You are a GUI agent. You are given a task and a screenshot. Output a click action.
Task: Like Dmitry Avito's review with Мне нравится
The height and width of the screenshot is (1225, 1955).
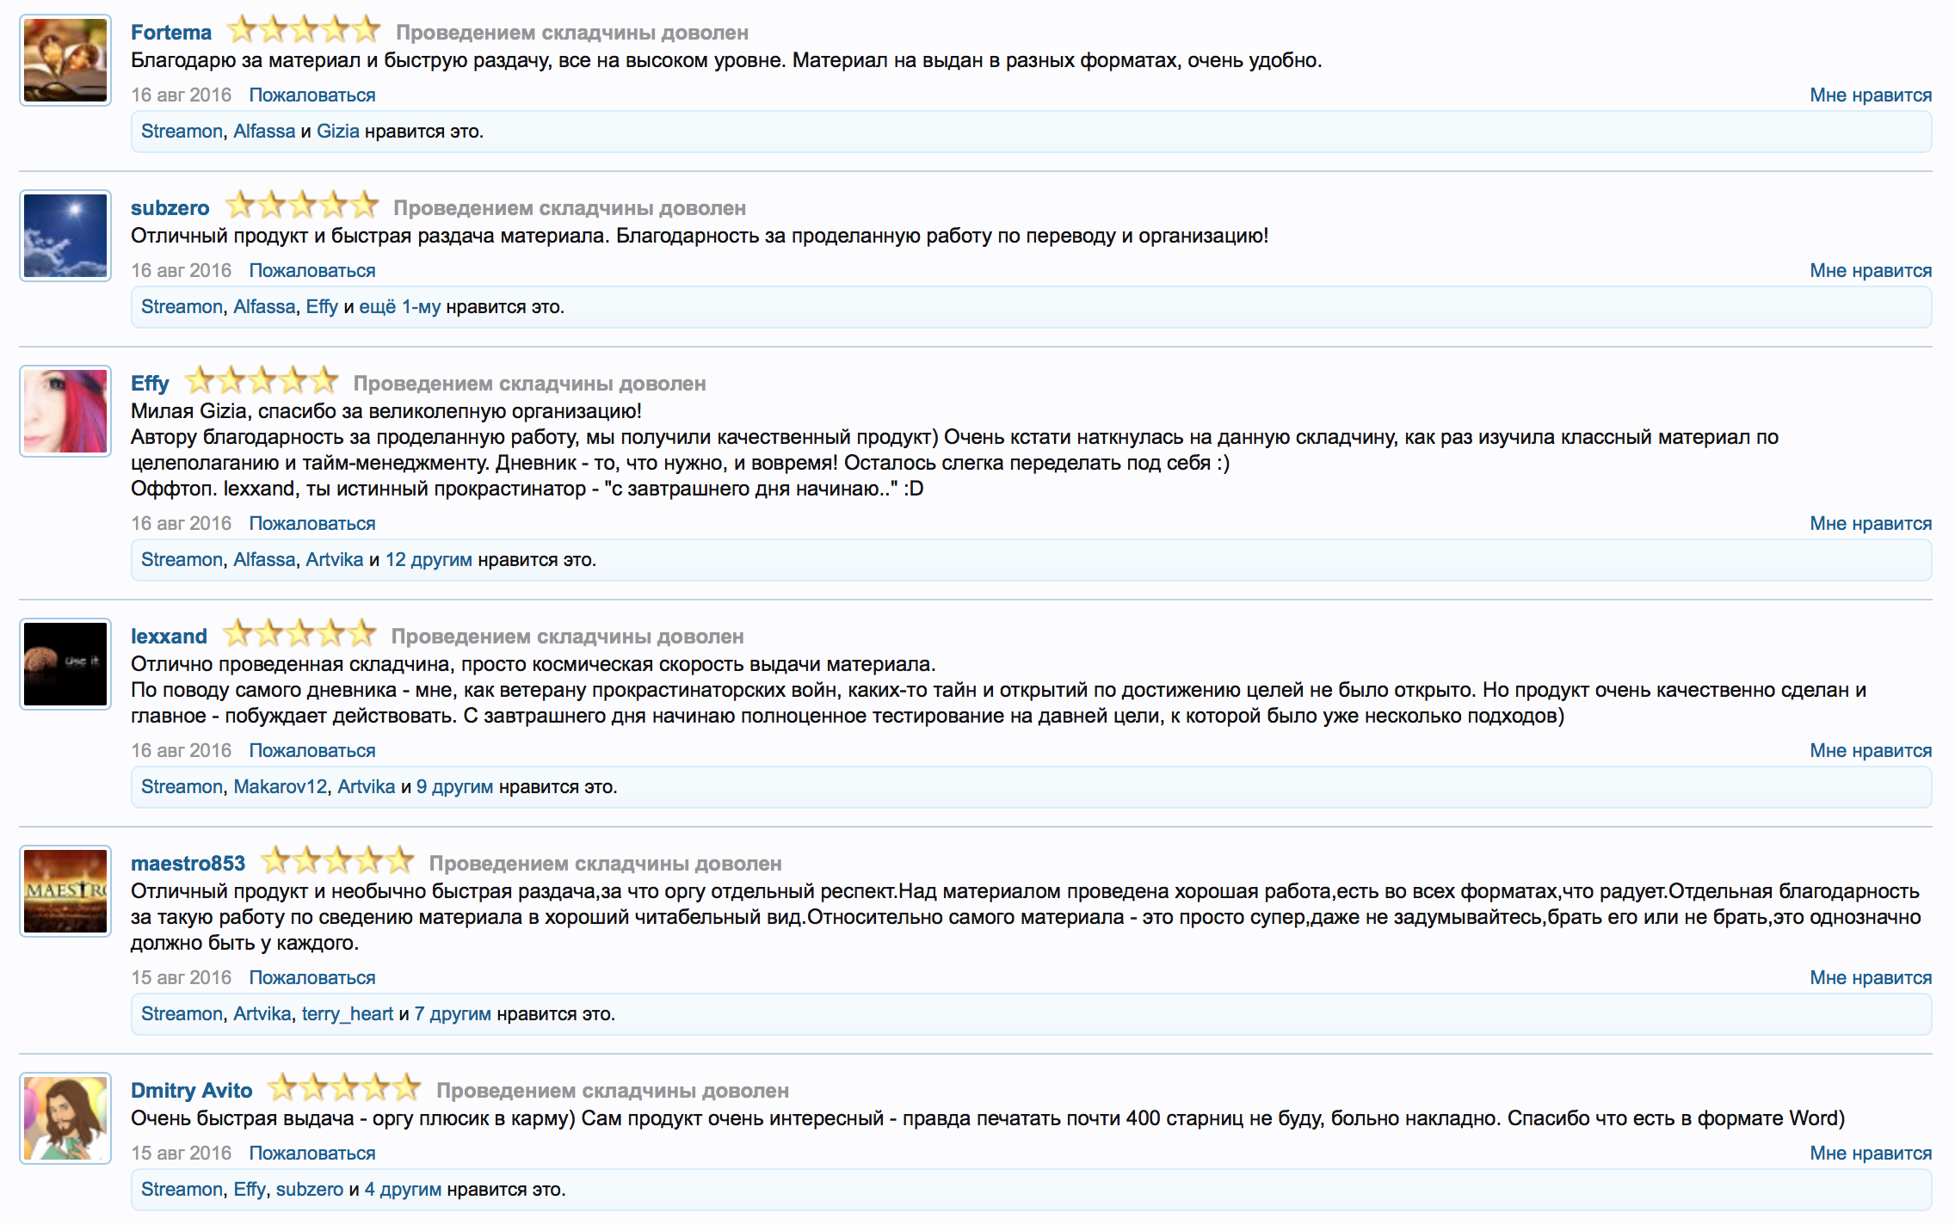(1870, 1153)
